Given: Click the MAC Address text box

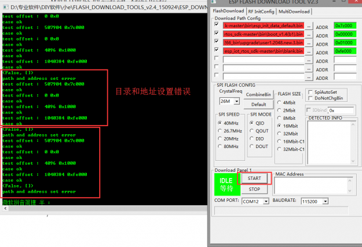Looking at the screenshot, I should tap(313, 186).
